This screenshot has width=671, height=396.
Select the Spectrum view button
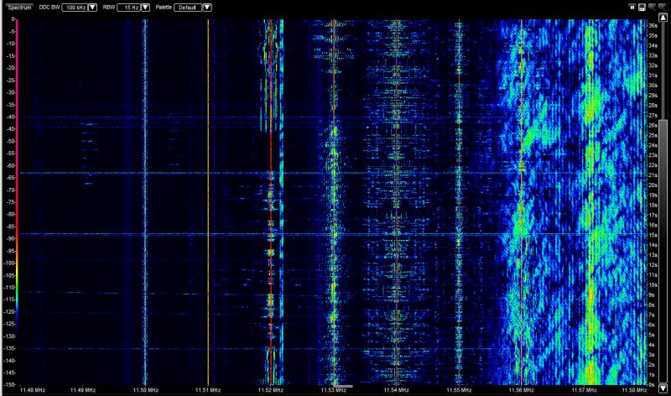[x=19, y=8]
